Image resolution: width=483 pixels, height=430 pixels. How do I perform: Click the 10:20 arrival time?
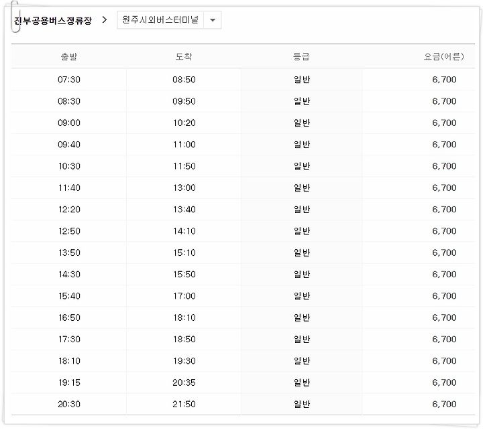tap(184, 123)
